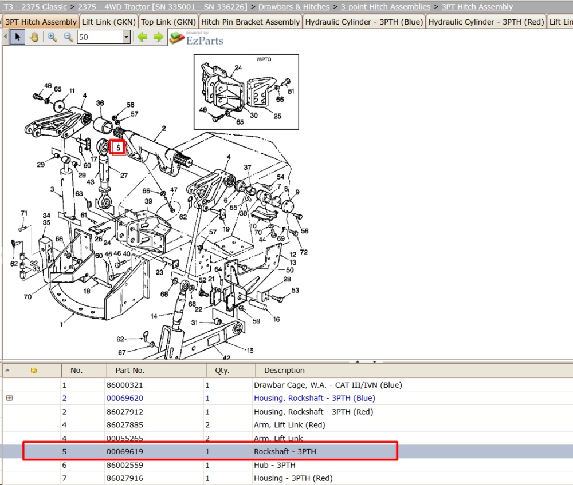Screen dimensions: 573x485
Task: Follow the T3 - 2375 Classic breadcrumb
Action: pos(36,6)
